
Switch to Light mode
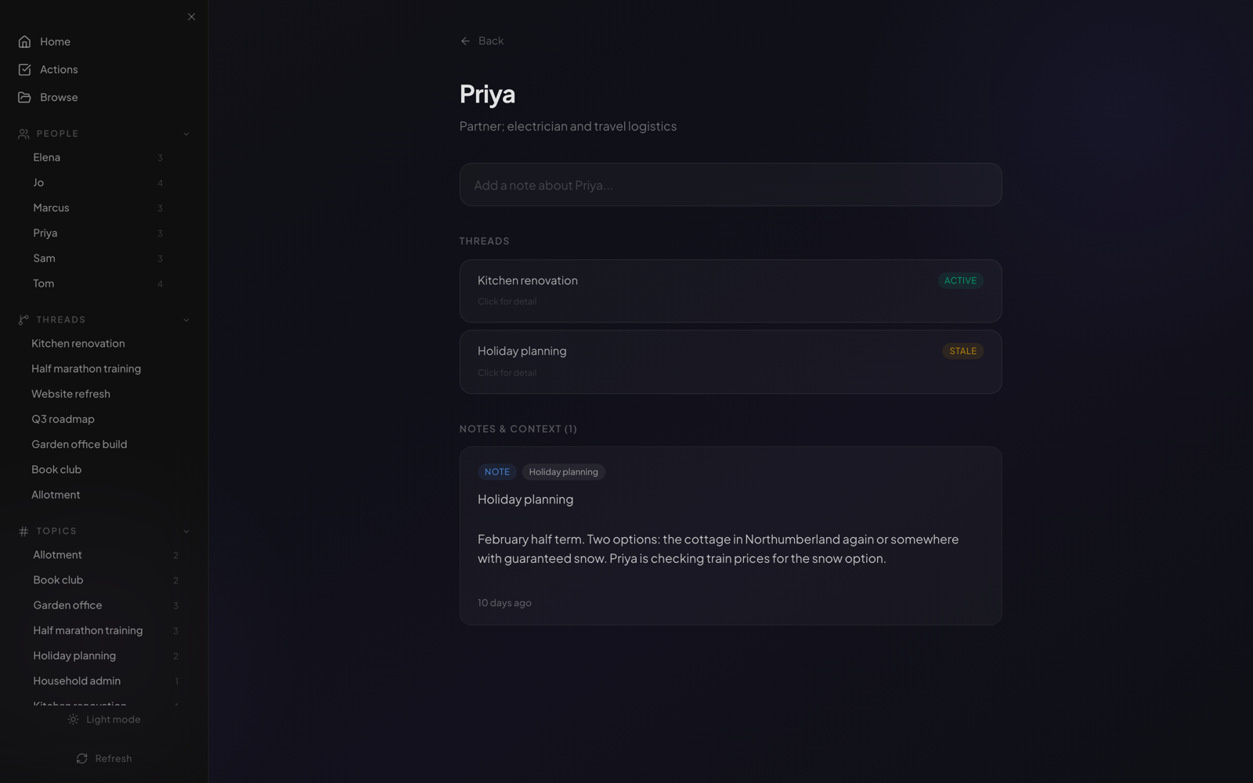click(104, 720)
